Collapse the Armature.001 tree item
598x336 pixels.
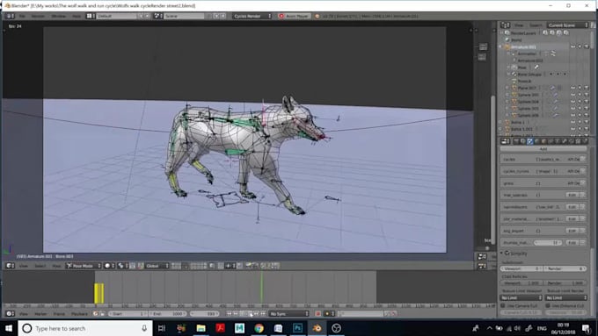point(500,46)
